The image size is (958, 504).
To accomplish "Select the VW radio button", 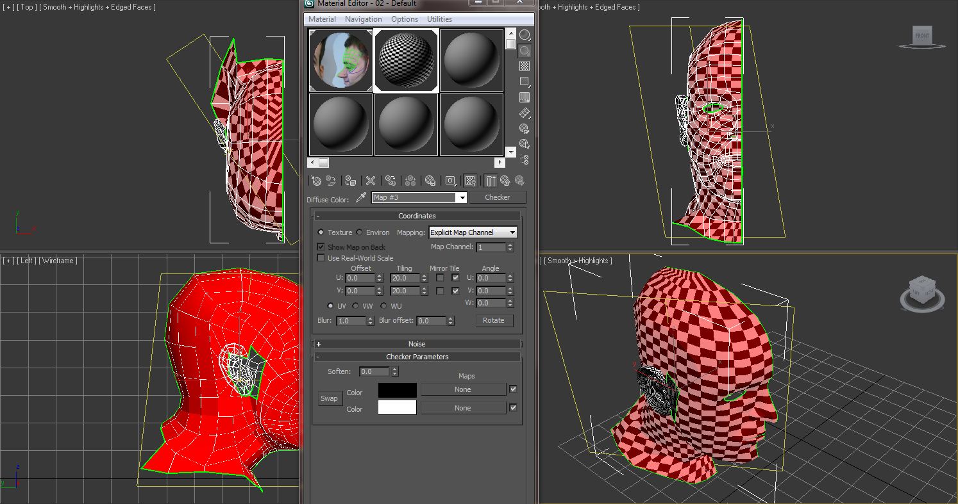I will (x=355, y=305).
